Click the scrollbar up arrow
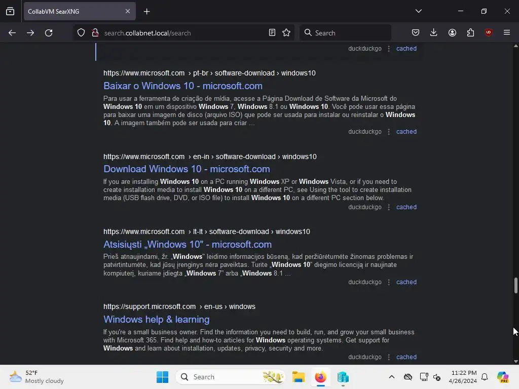Screen dimensions: 519x389 [x=515, y=46]
